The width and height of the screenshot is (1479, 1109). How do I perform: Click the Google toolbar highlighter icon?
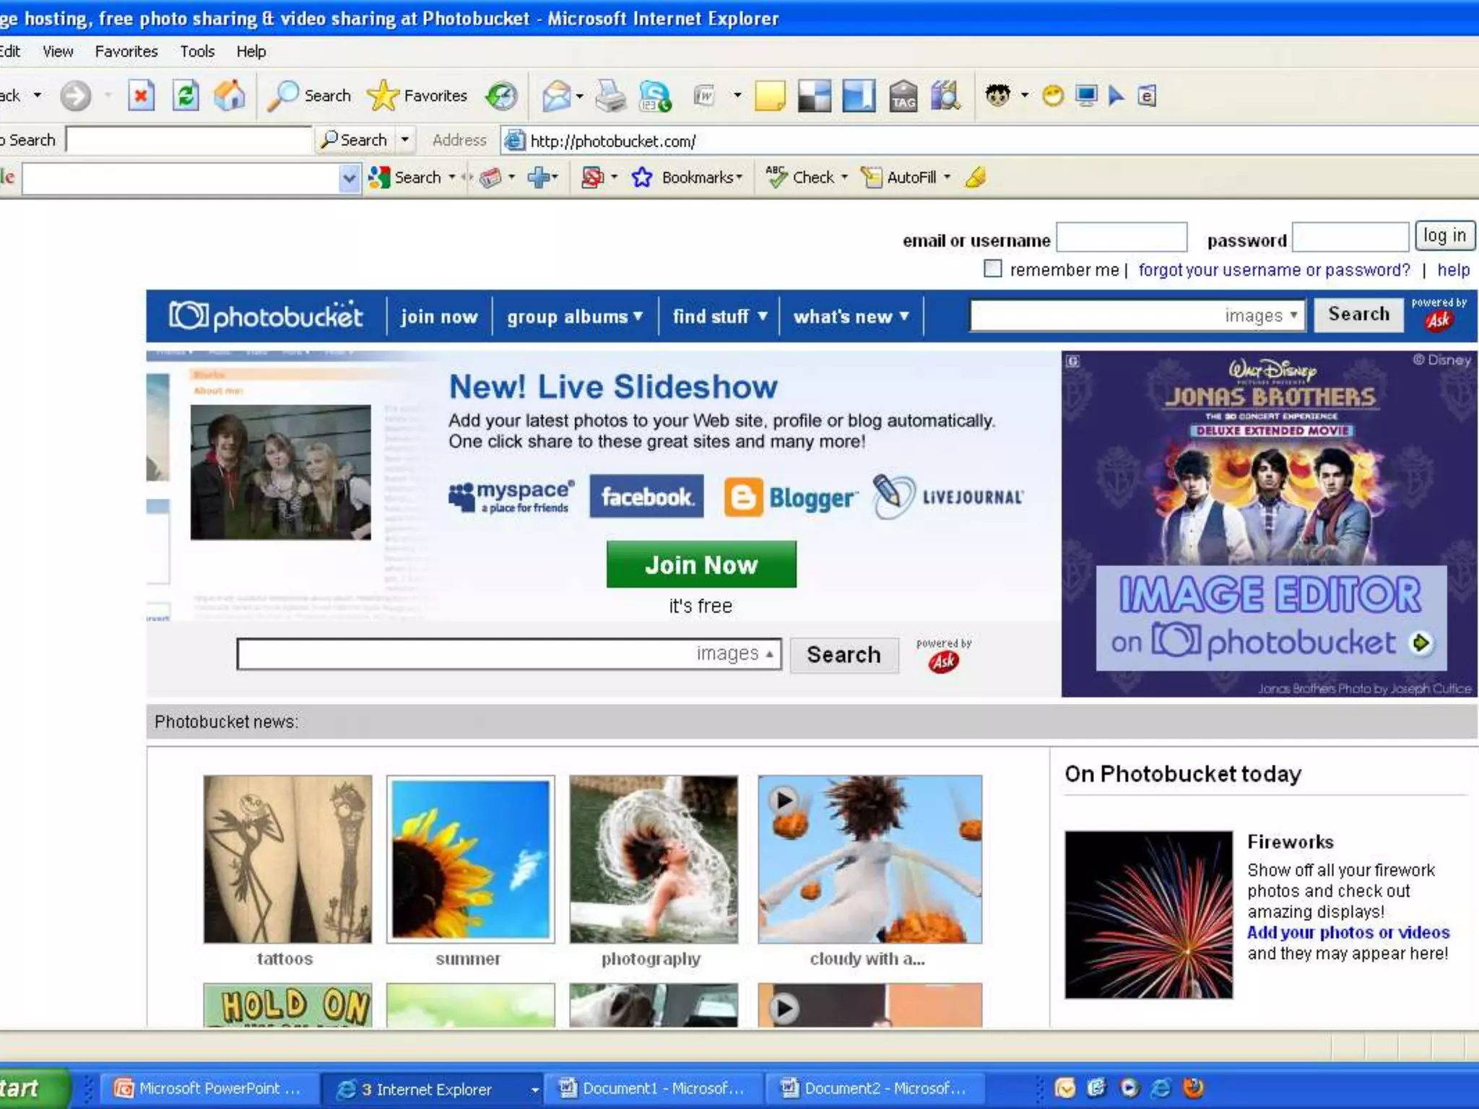(976, 177)
